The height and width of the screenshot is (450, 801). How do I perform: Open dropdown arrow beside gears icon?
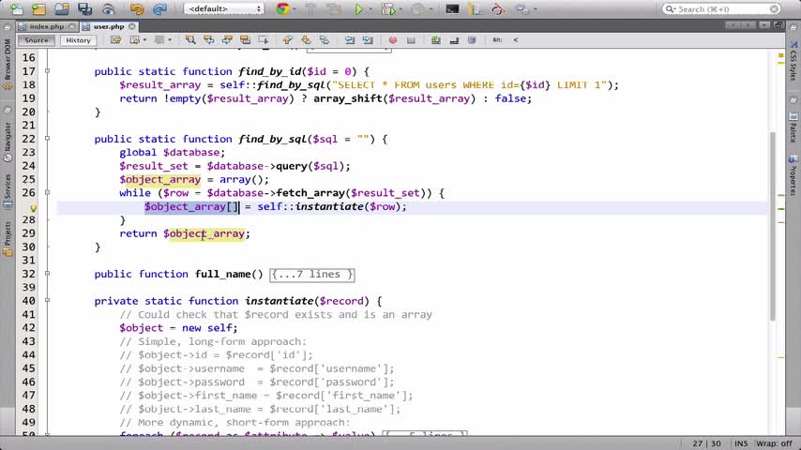pos(535,9)
